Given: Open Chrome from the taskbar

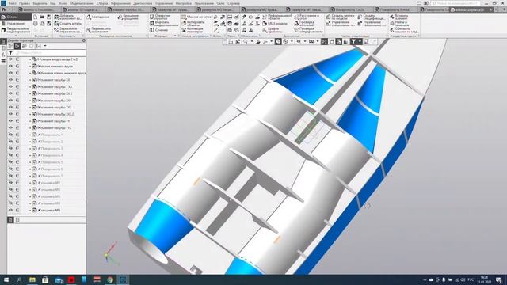Looking at the screenshot, I should (110, 279).
